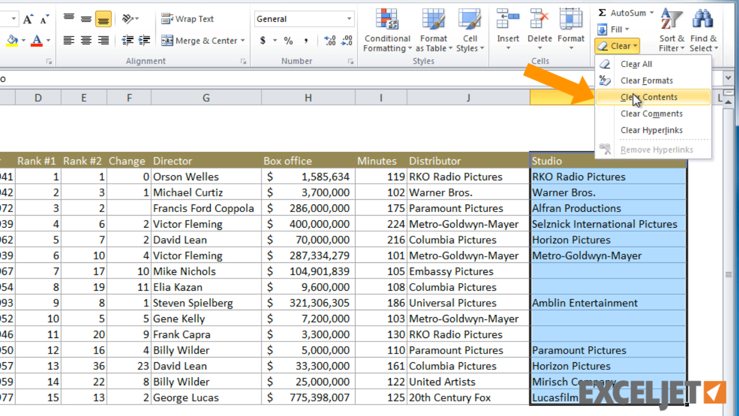Image resolution: width=739 pixels, height=416 pixels.
Task: Open the Font Color dropdown arrow
Action: pyautogui.click(x=48, y=40)
